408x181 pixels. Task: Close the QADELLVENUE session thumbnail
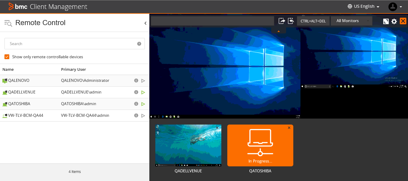[217, 128]
